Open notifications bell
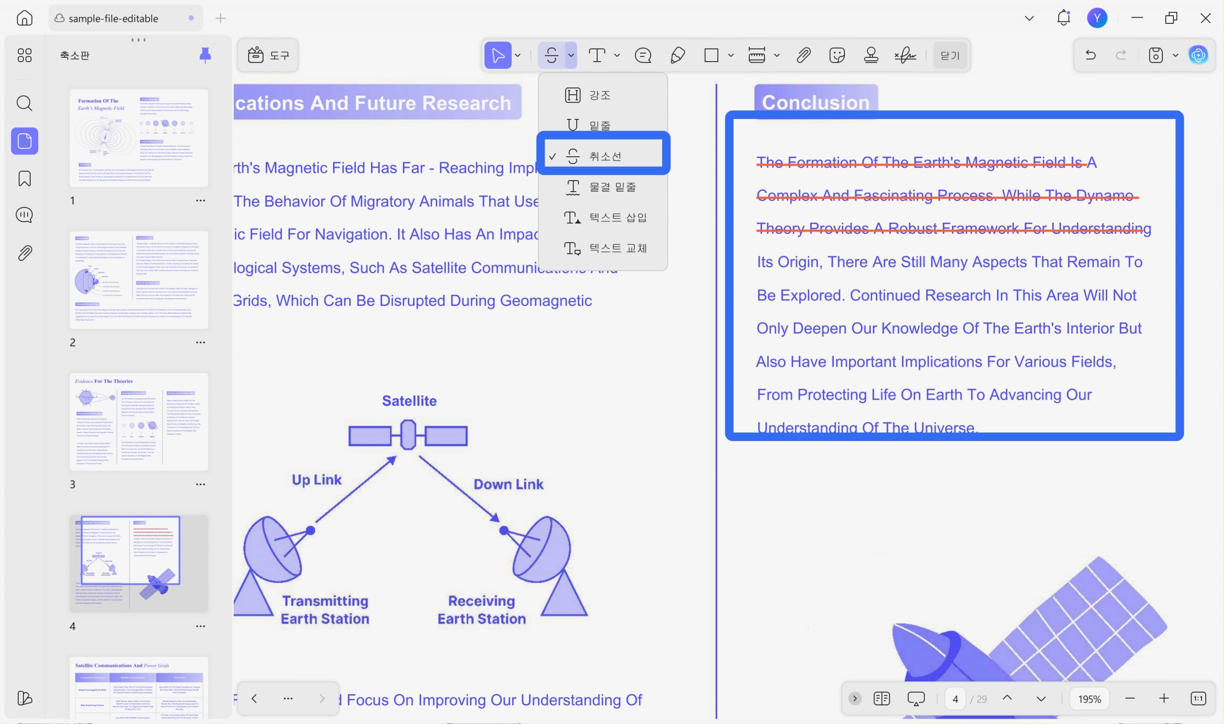 (x=1063, y=18)
